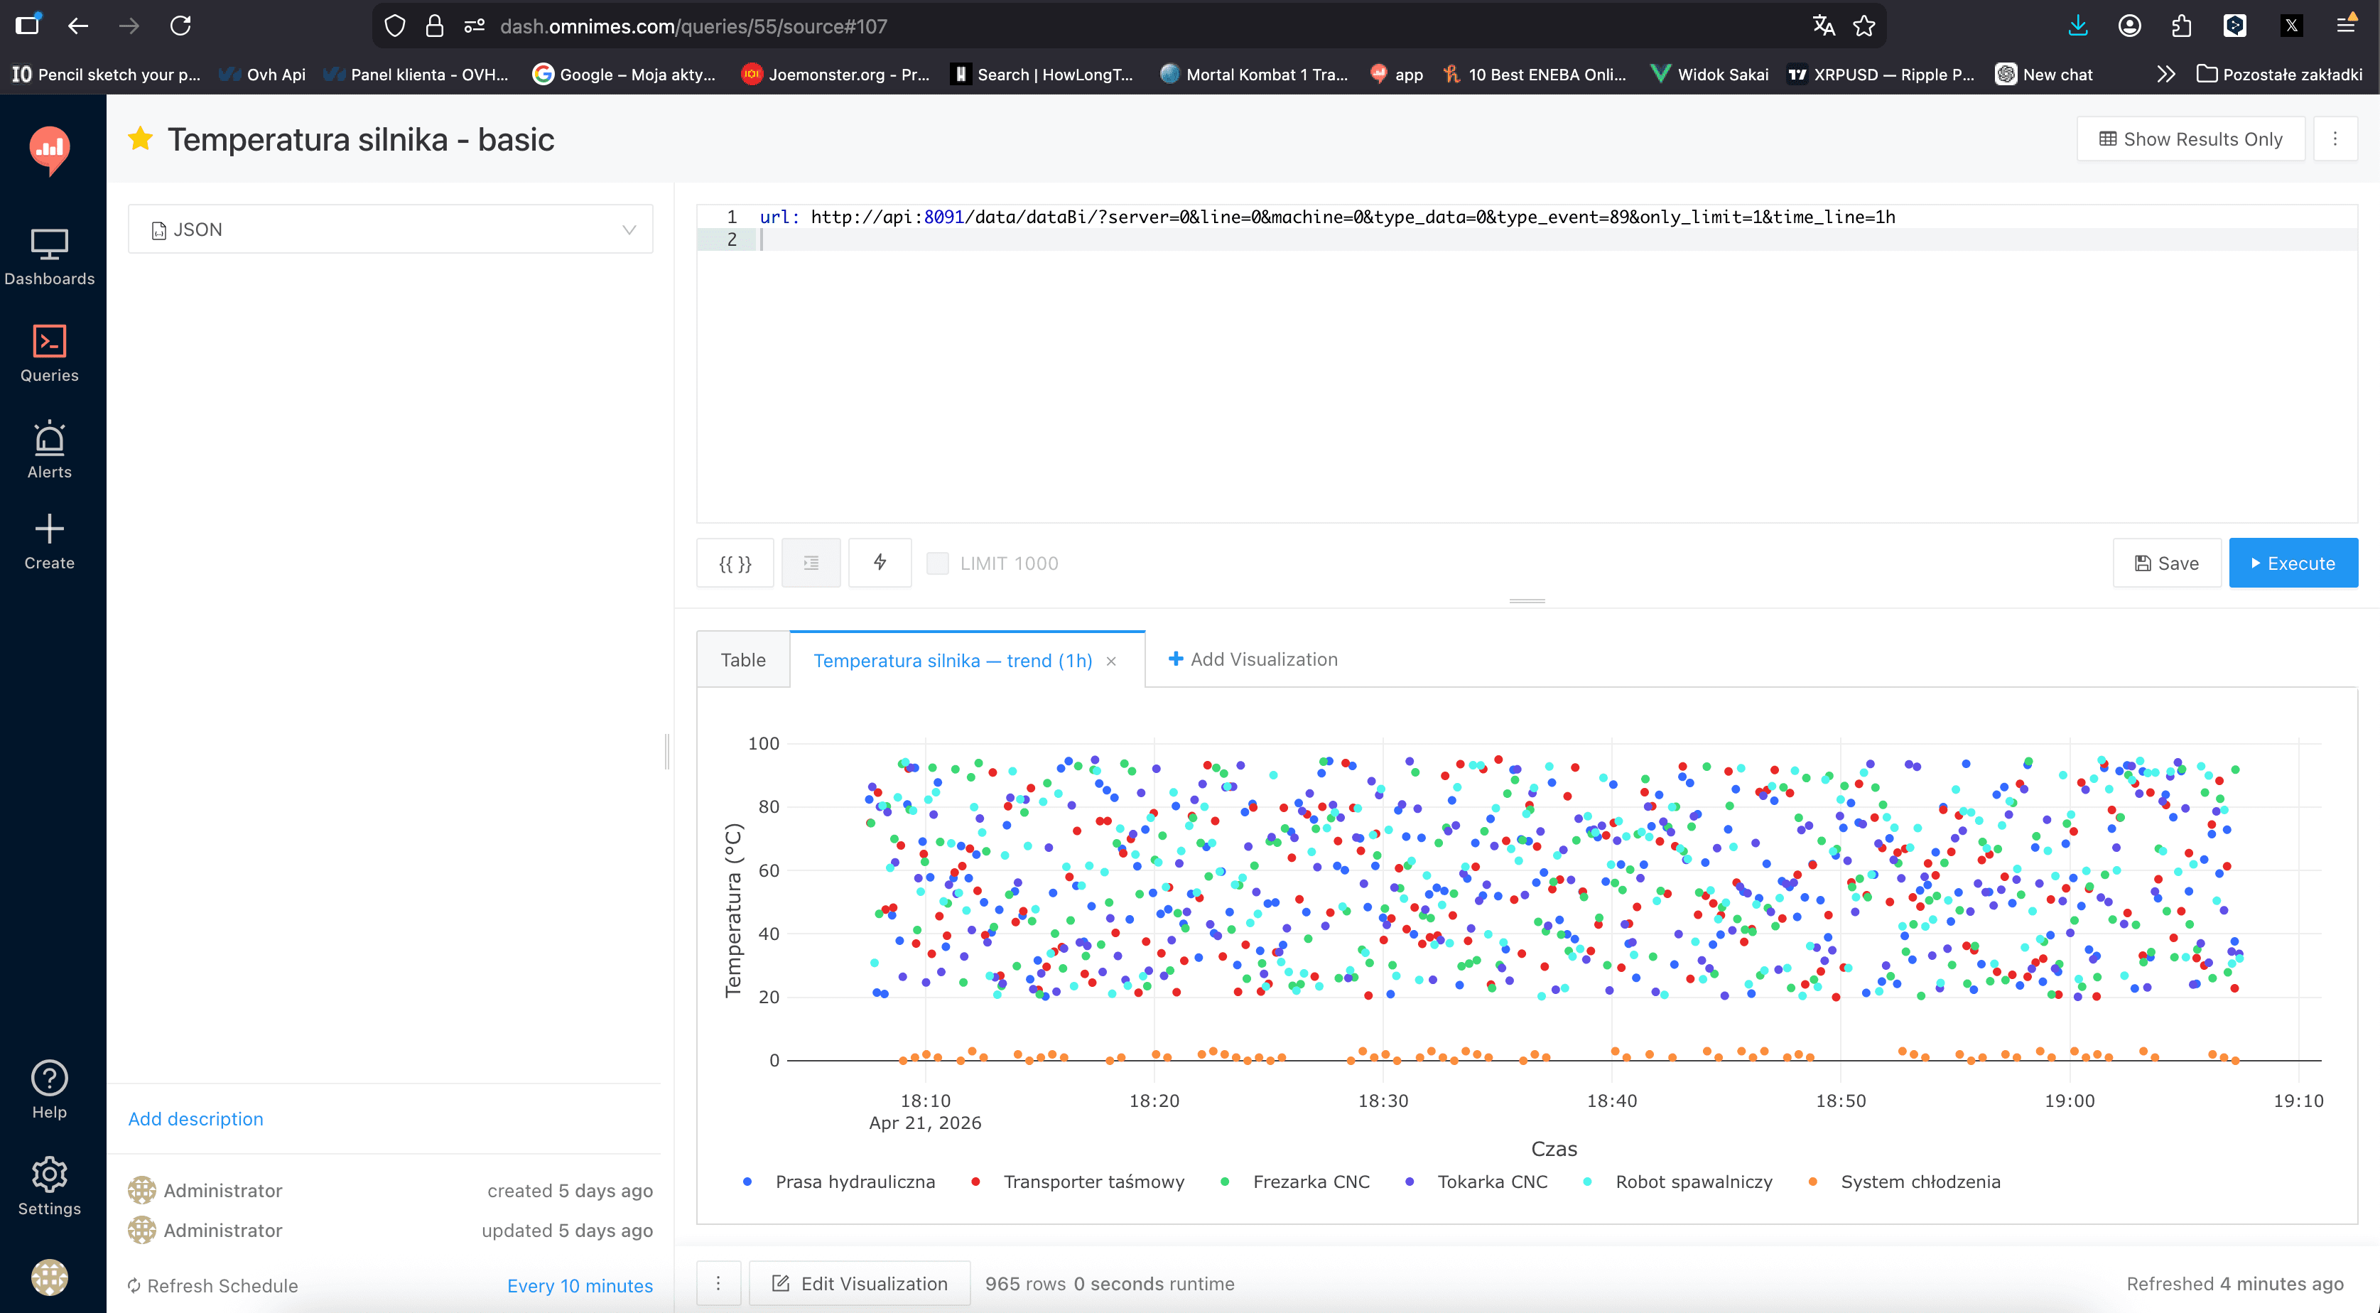Click the add parameter curly braces button
2380x1313 pixels.
[x=735, y=563]
